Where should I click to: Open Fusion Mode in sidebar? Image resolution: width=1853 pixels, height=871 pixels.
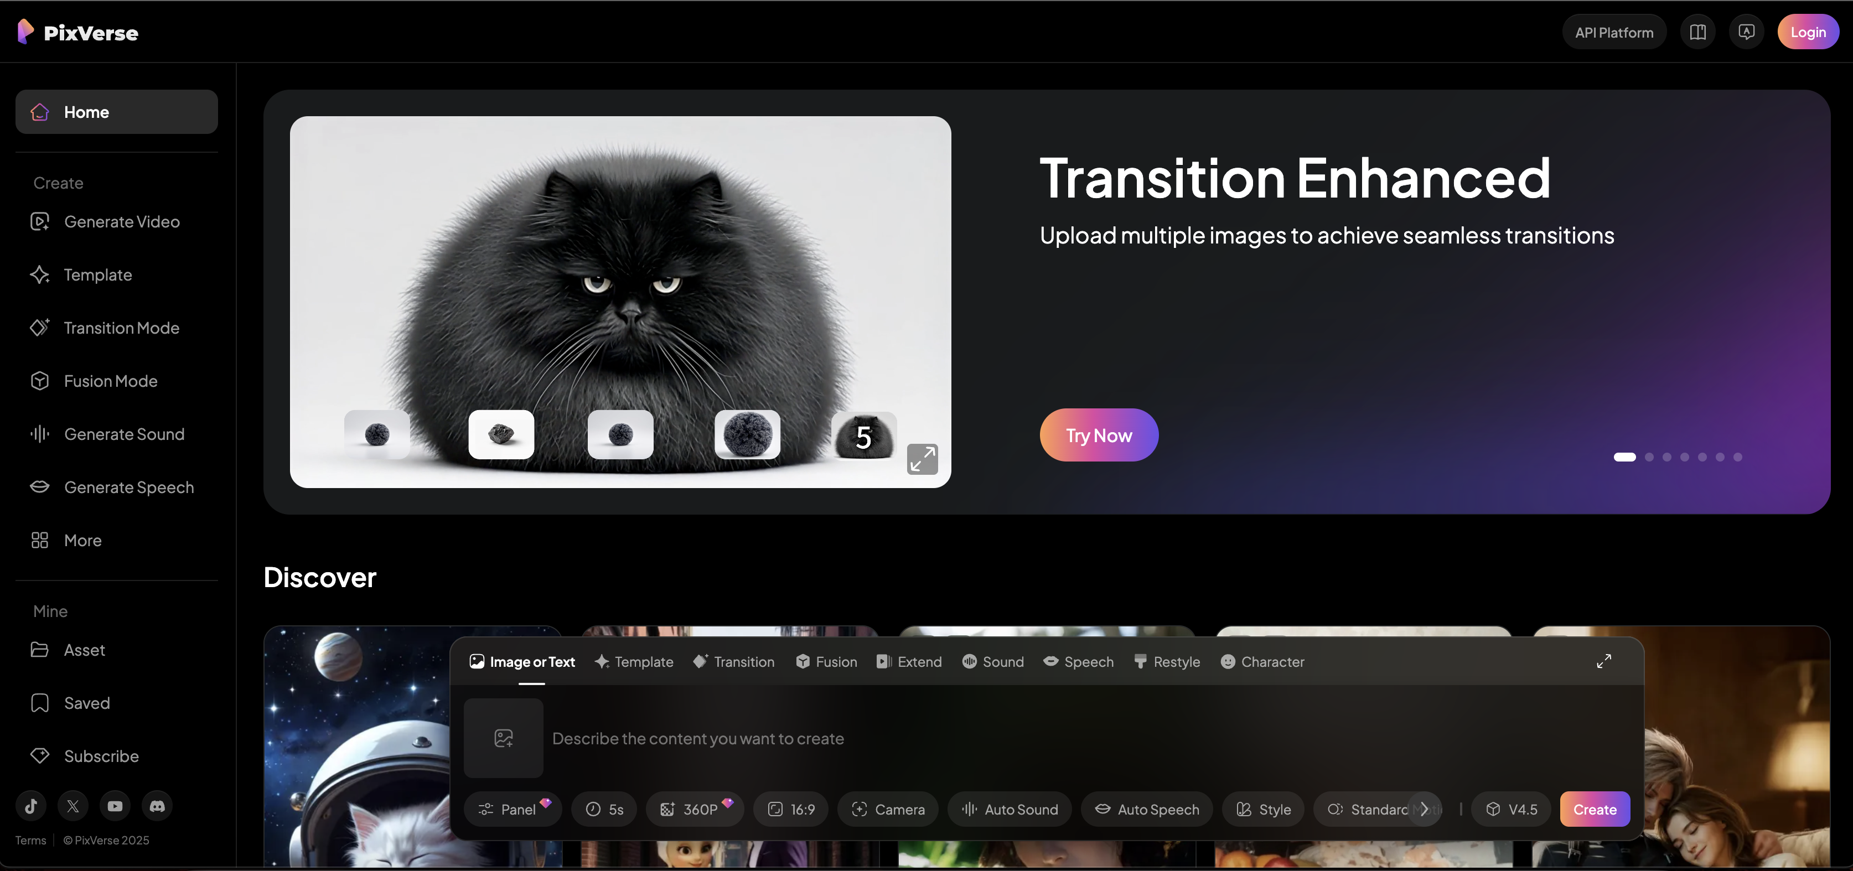pos(117,381)
